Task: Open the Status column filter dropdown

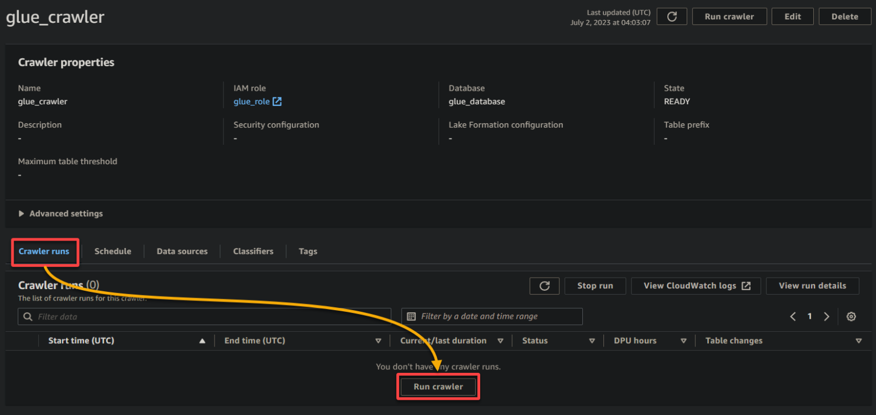Action: 592,340
